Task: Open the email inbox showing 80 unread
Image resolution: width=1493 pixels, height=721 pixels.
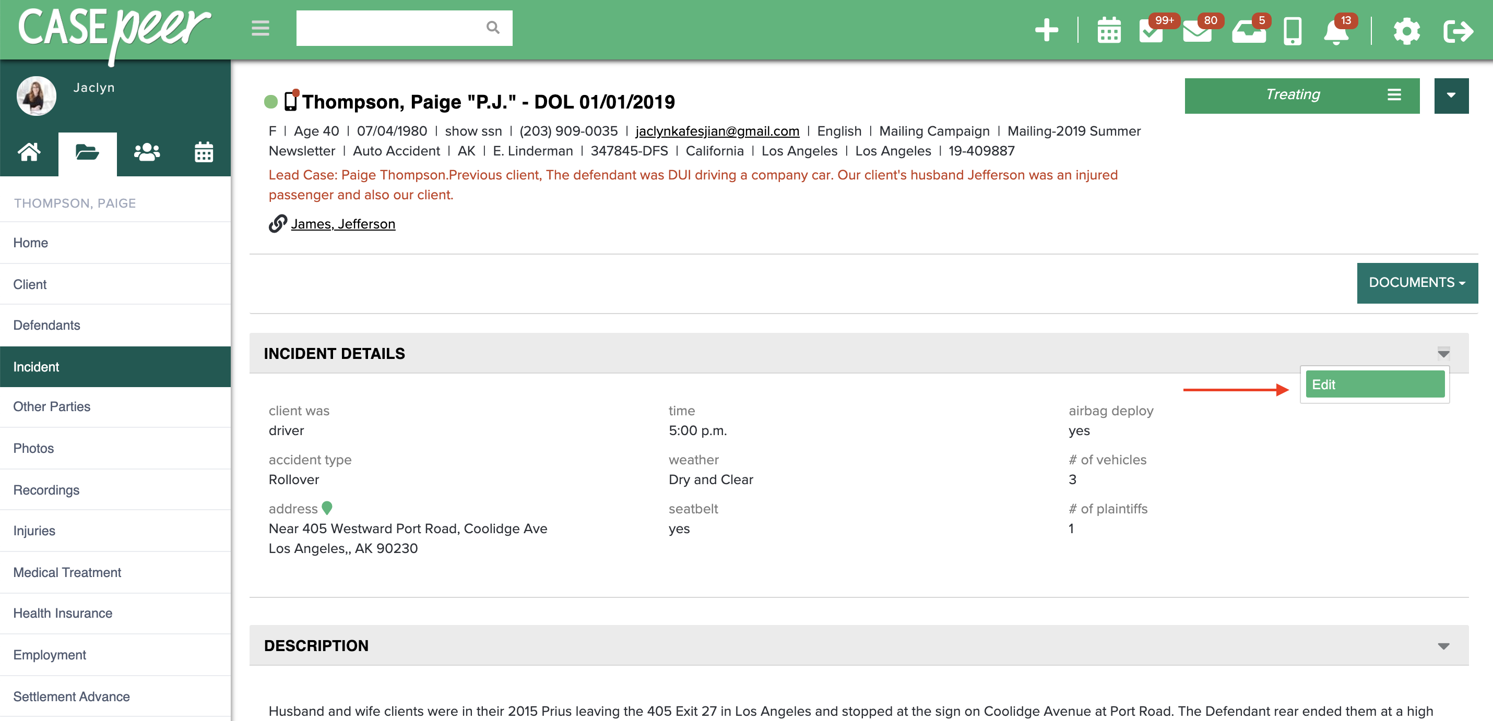Action: point(1198,32)
